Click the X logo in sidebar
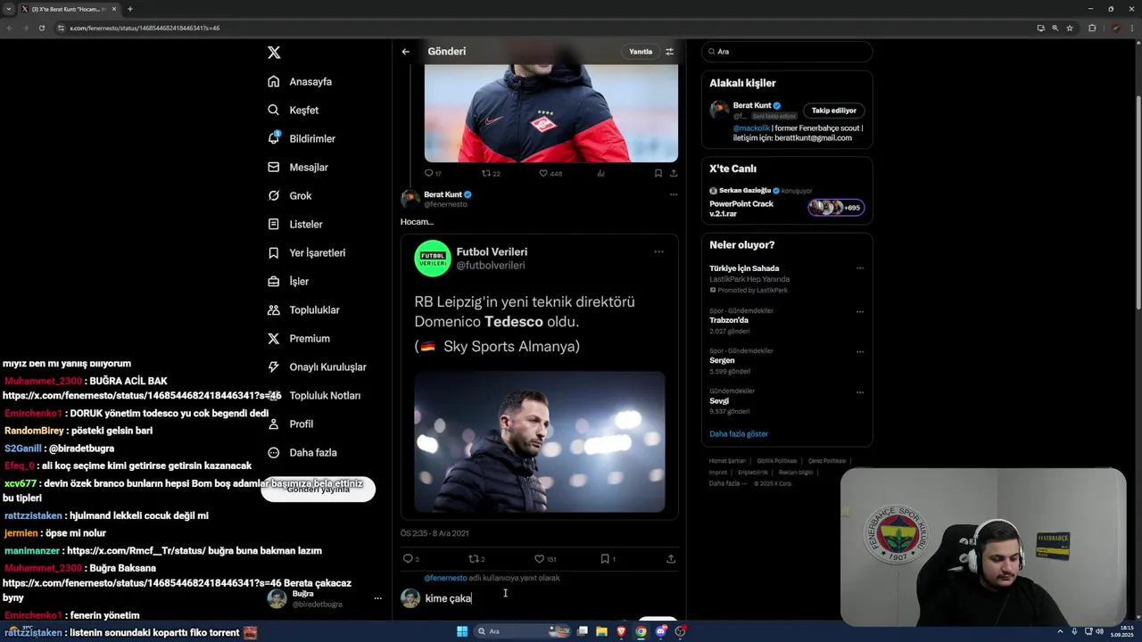 point(274,53)
